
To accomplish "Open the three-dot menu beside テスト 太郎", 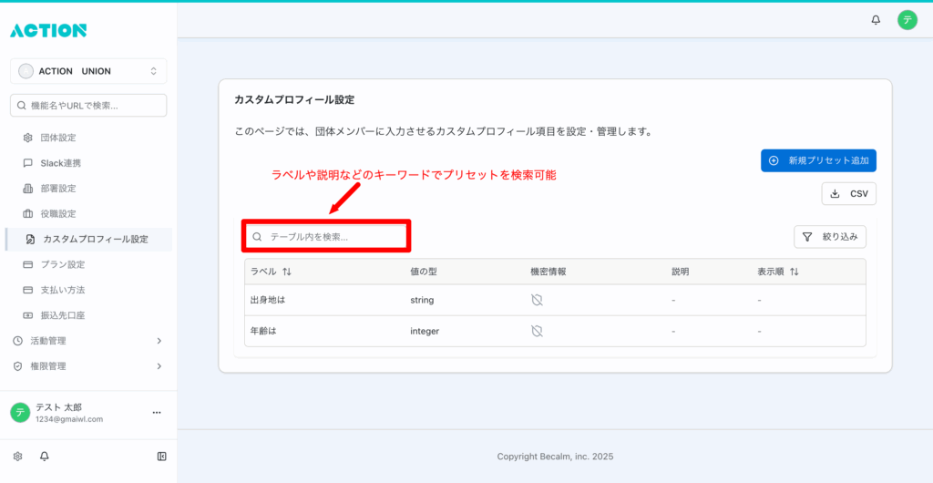I will (156, 413).
